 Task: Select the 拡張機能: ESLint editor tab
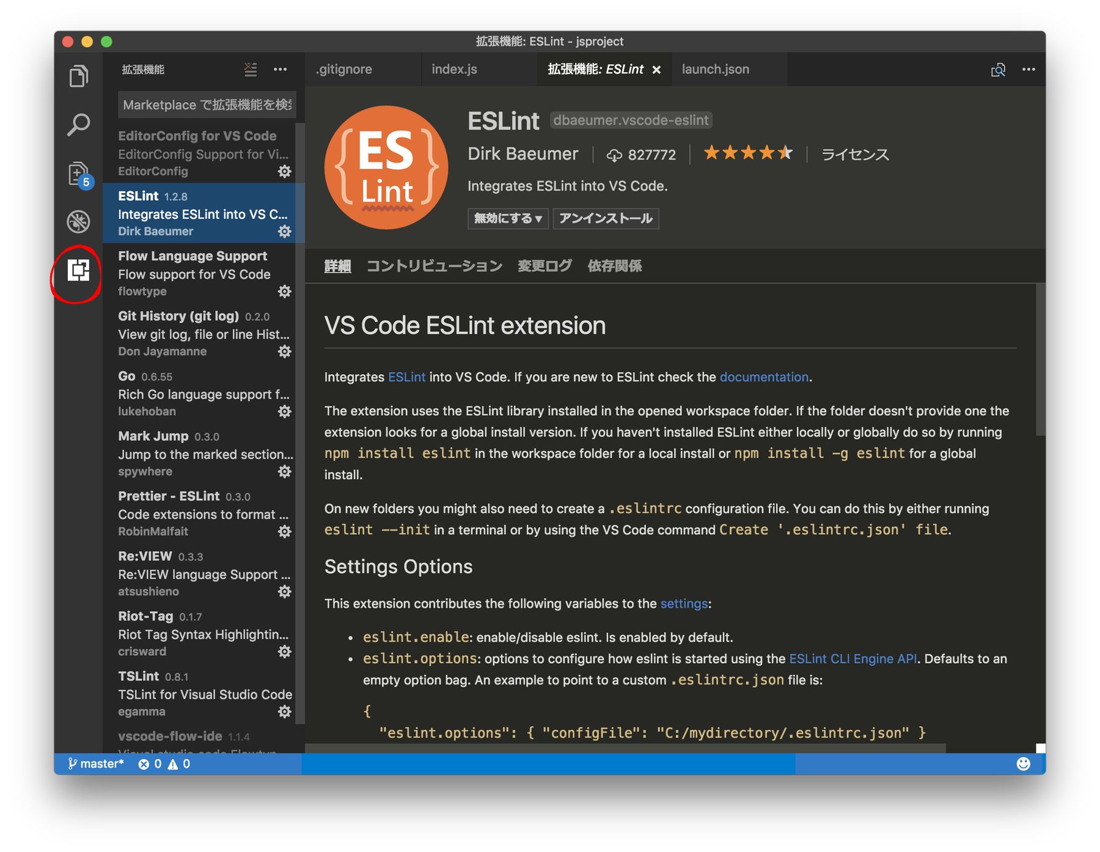(x=604, y=69)
